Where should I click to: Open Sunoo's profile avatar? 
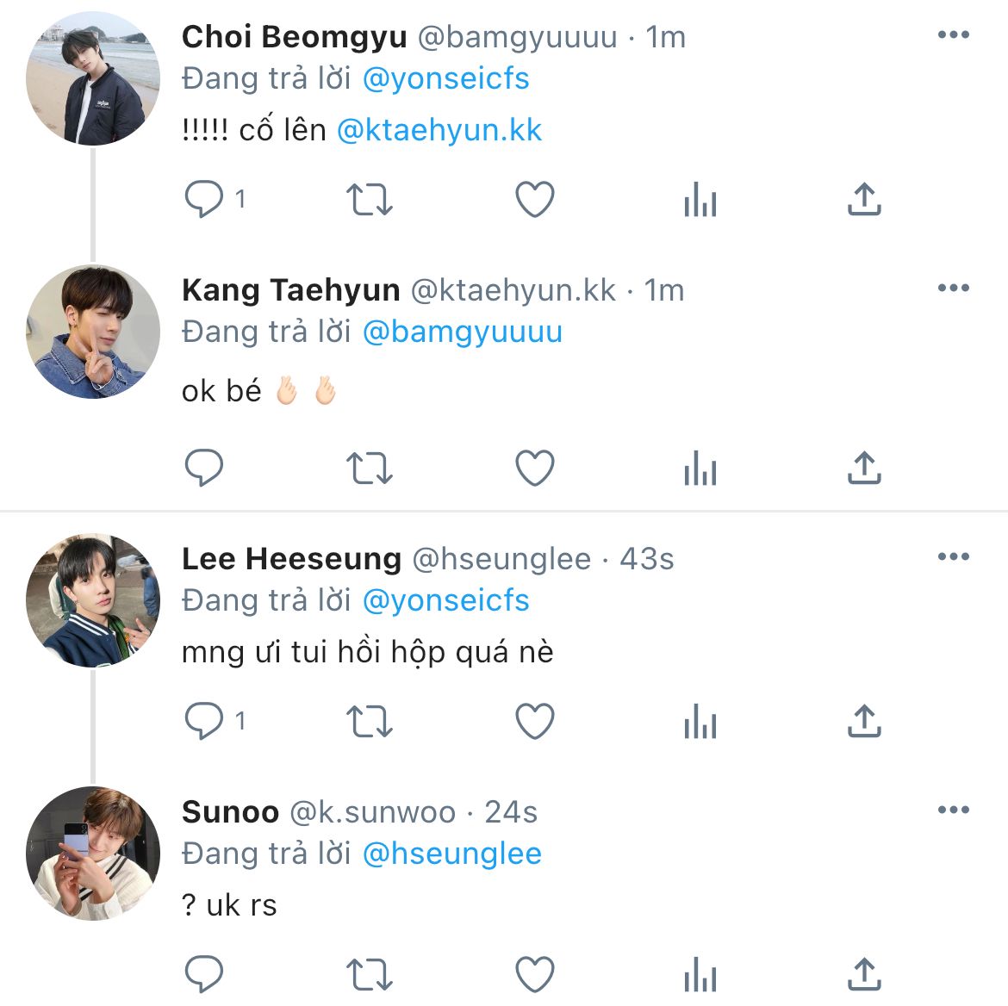coord(93,853)
